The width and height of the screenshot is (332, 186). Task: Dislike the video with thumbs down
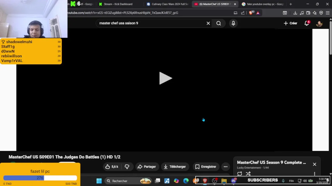127,167
